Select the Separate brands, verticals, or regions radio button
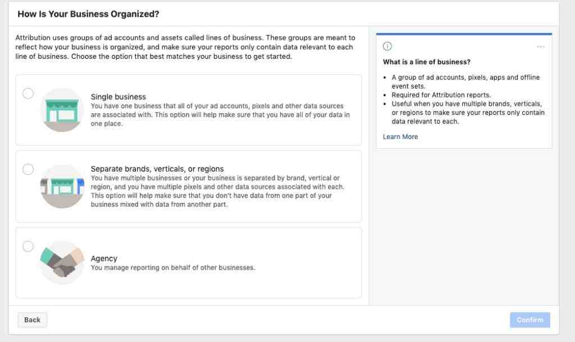Image resolution: width=575 pixels, height=342 pixels. 28,169
